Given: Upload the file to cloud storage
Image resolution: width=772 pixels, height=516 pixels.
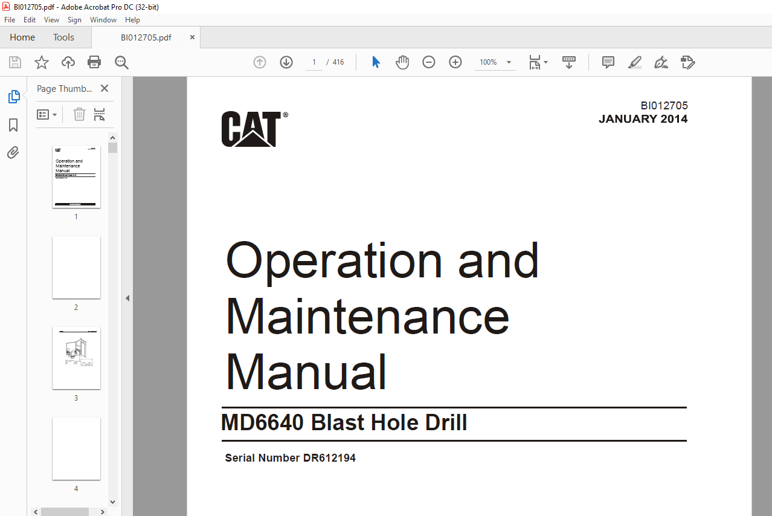Looking at the screenshot, I should pyautogui.click(x=68, y=62).
